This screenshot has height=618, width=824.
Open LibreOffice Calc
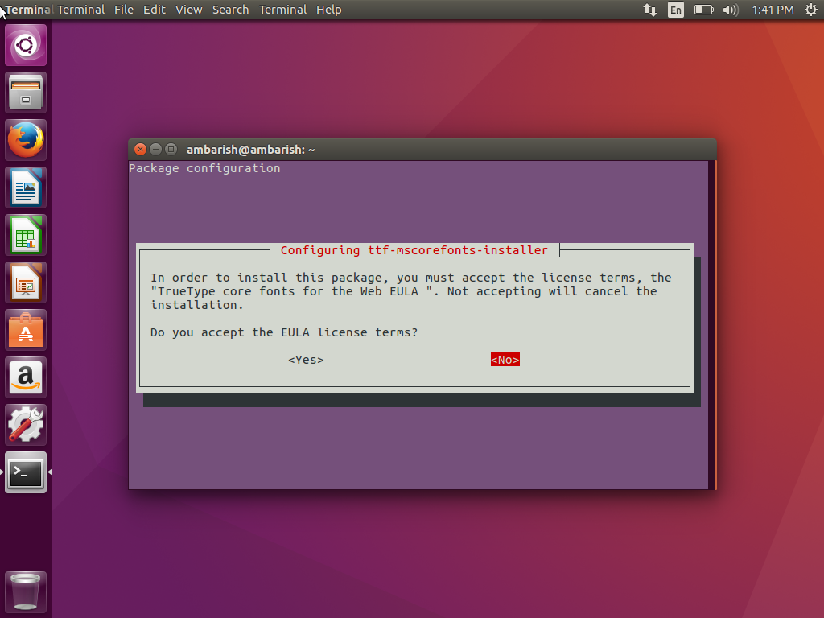tap(25, 234)
